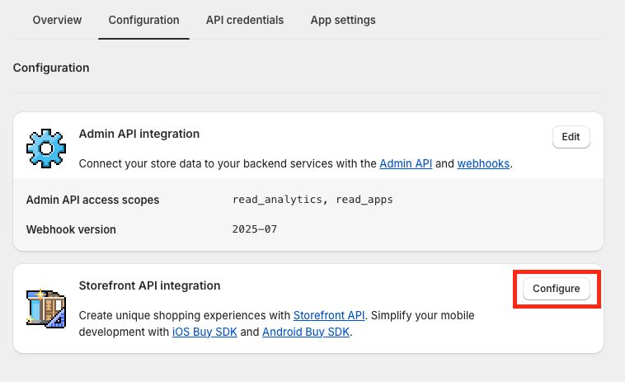Follow the webhooks link
Screen dimensions: 625x382
[483, 163]
